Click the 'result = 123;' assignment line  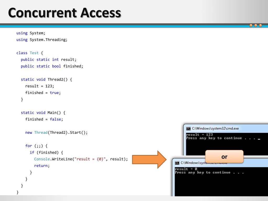coord(40,86)
